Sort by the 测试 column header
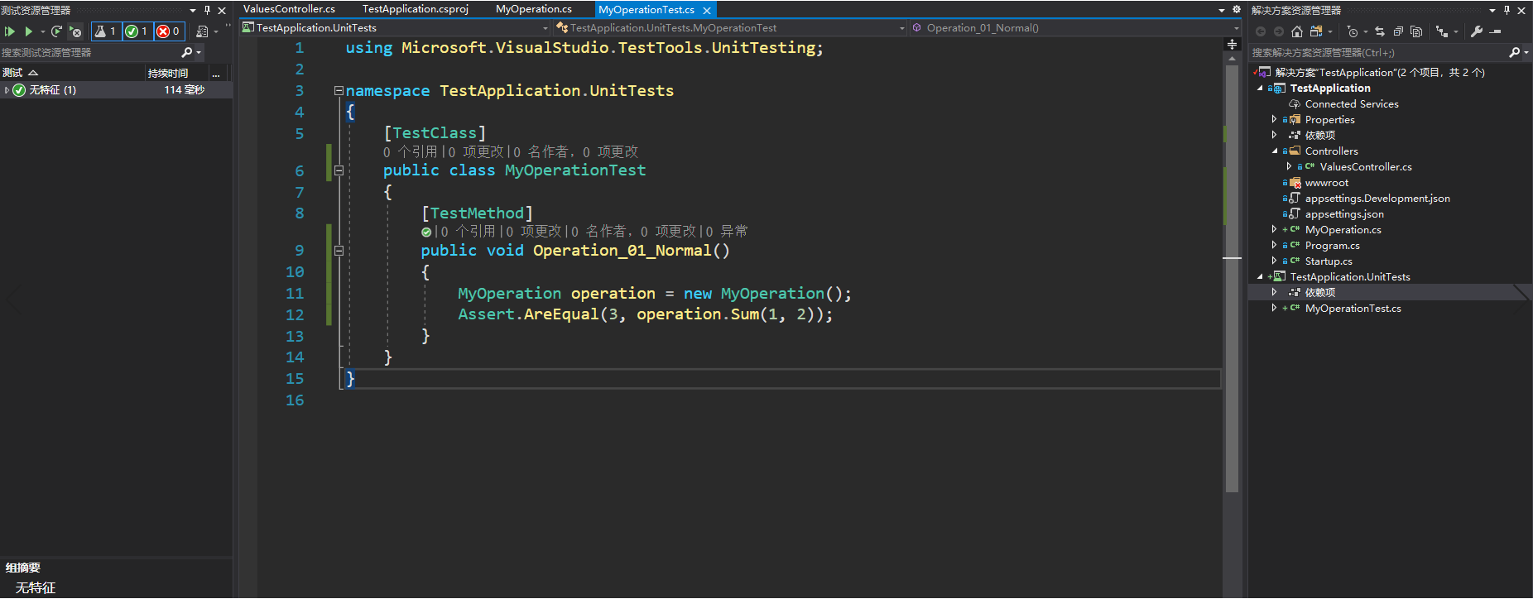This screenshot has width=1533, height=599. 73,73
